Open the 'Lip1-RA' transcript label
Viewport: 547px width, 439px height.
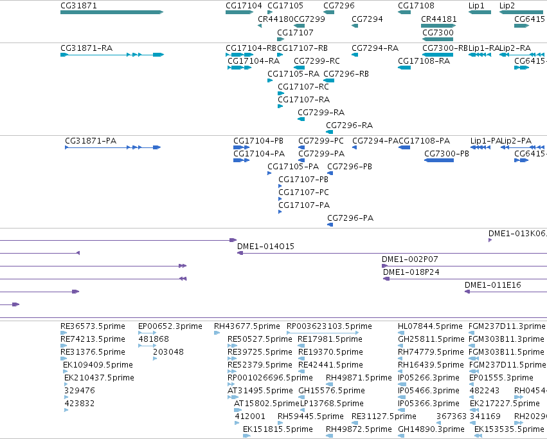484,48
